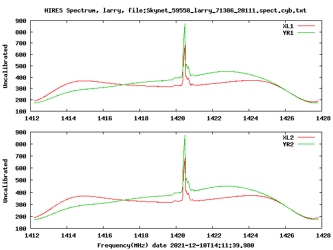333x250 pixels.
Task: Click the 100 tick label on bottom plot
Action: pyautogui.click(x=21, y=229)
